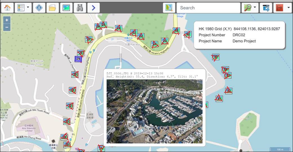Click the Asia Television Limited label
This screenshot has height=152, width=293.
point(29,128)
